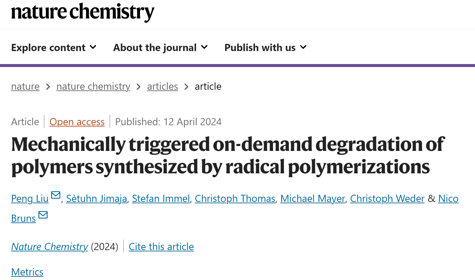Click the chevron arrow after Explore content
Screen dimensions: 475x280
(x=93, y=47)
